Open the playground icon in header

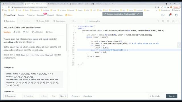coord(163,15)
